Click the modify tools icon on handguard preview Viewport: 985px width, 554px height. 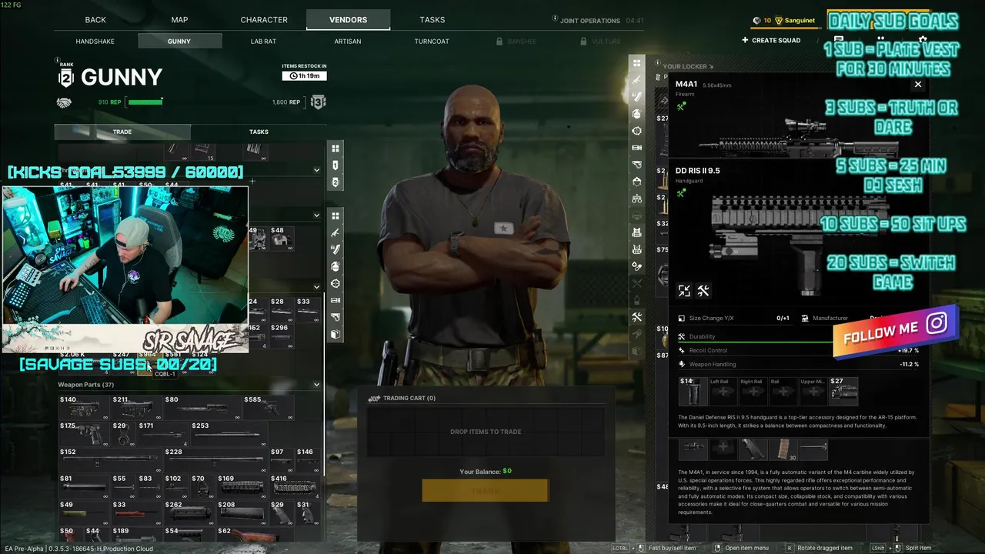[703, 291]
